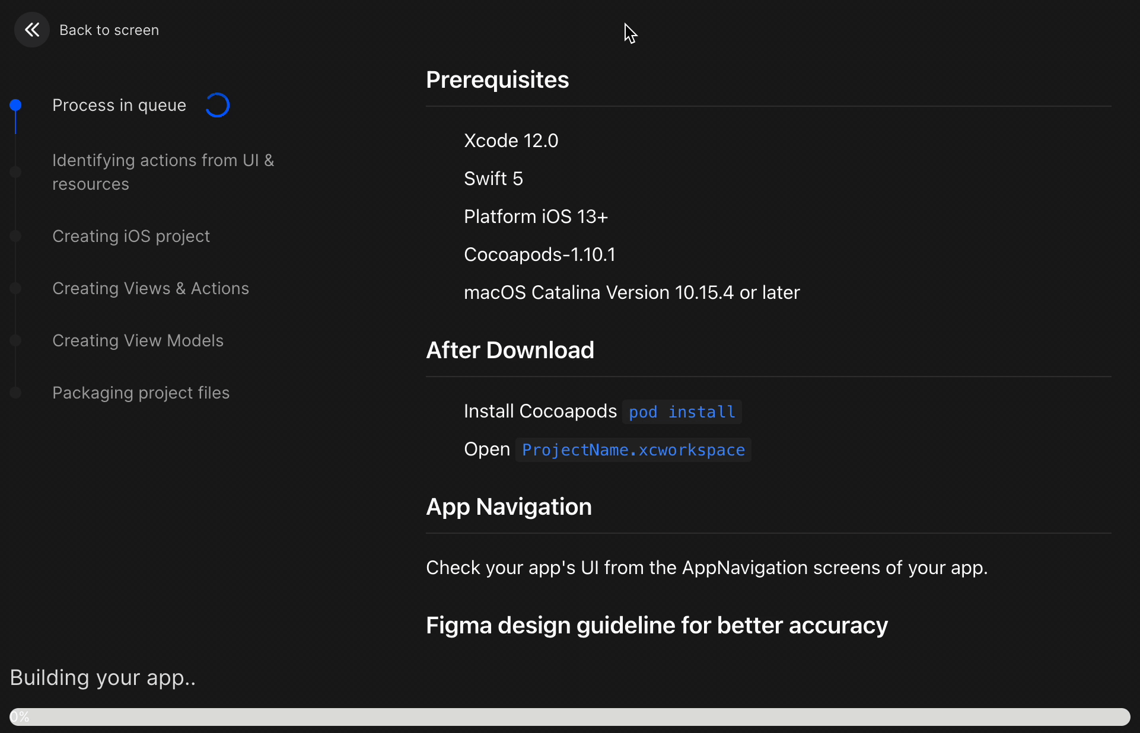The width and height of the screenshot is (1140, 733).
Task: Click the 0% progress label
Action: click(20, 716)
